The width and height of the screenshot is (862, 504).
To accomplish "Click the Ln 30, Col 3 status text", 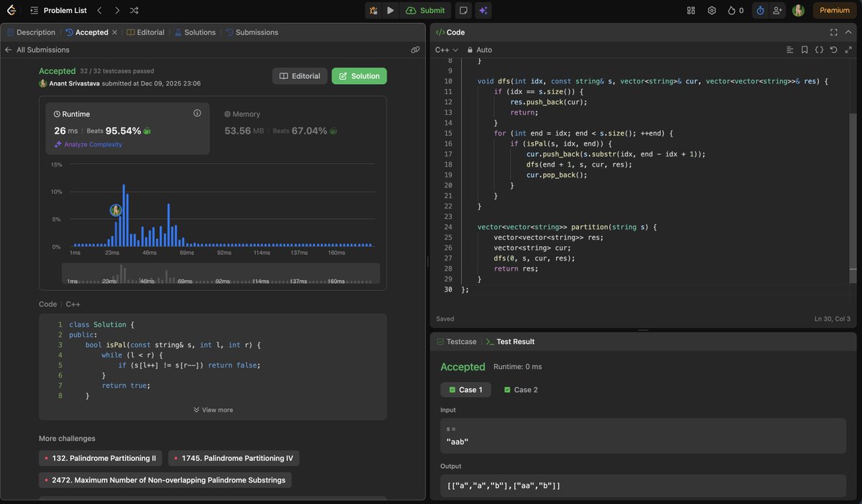I will pyautogui.click(x=833, y=319).
